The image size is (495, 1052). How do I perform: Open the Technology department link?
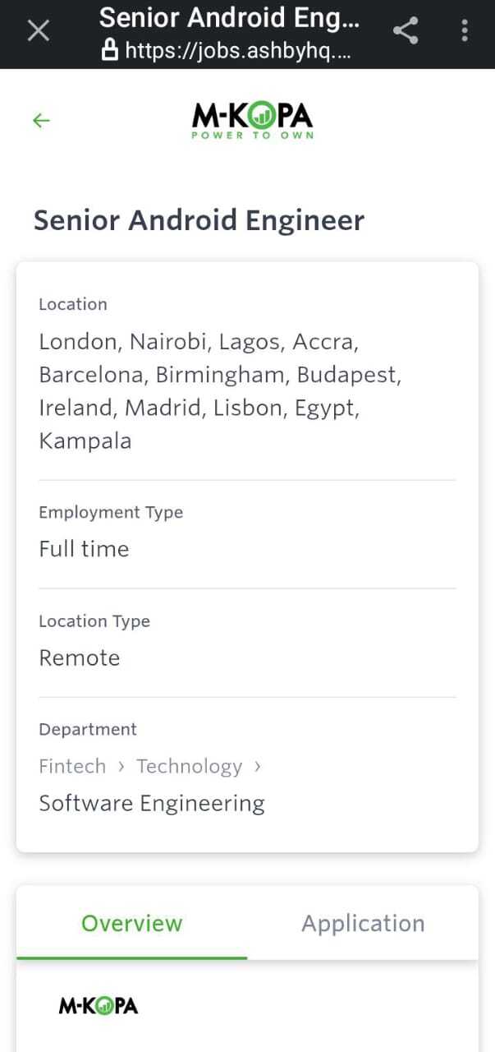189,766
